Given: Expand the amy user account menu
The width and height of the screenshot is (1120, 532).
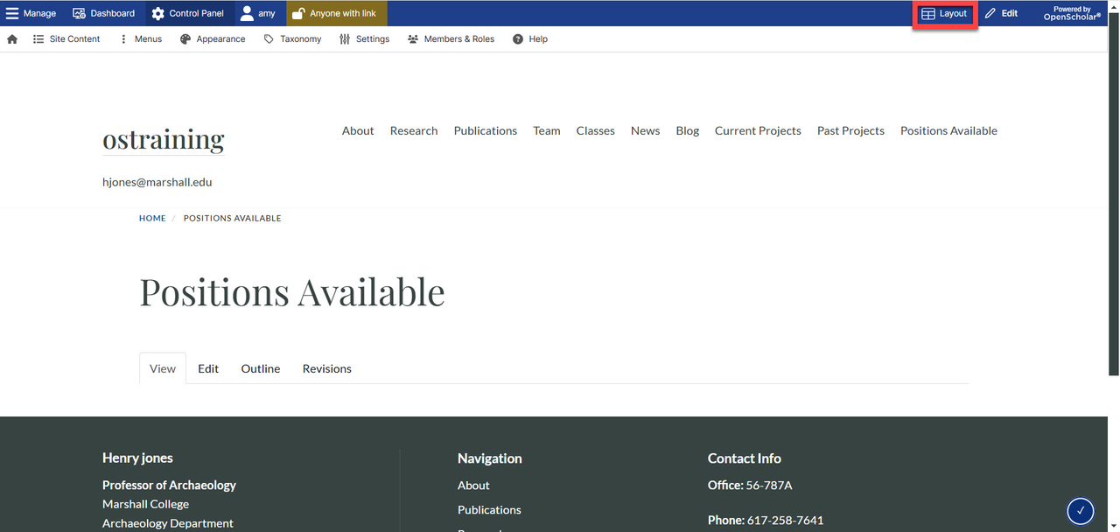Looking at the screenshot, I should pyautogui.click(x=258, y=13).
